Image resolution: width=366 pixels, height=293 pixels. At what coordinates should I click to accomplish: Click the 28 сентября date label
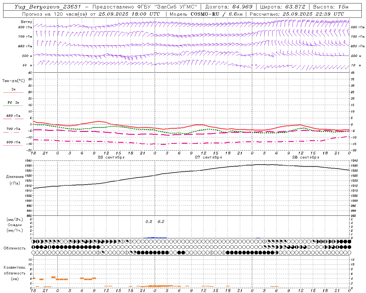[306, 157]
